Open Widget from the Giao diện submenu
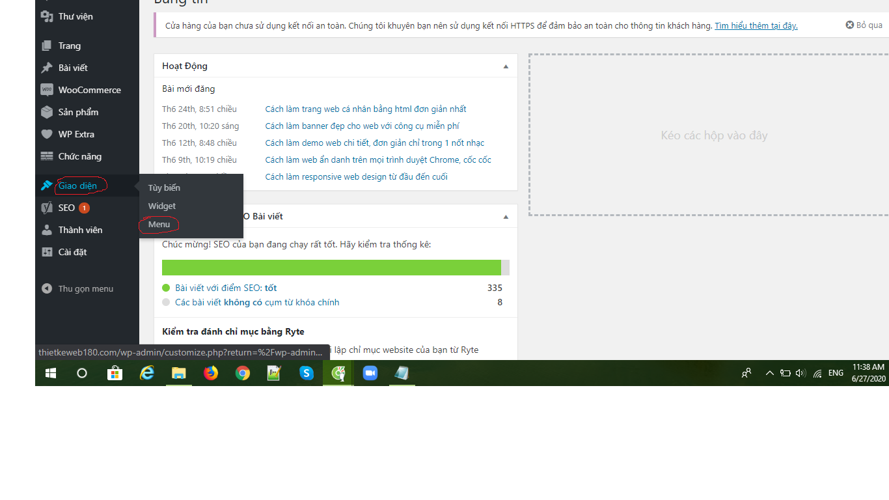Screen dimensions: 889x500 [161, 206]
